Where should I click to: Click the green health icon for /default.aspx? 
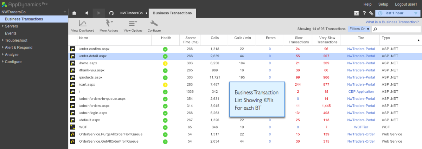[165, 120]
